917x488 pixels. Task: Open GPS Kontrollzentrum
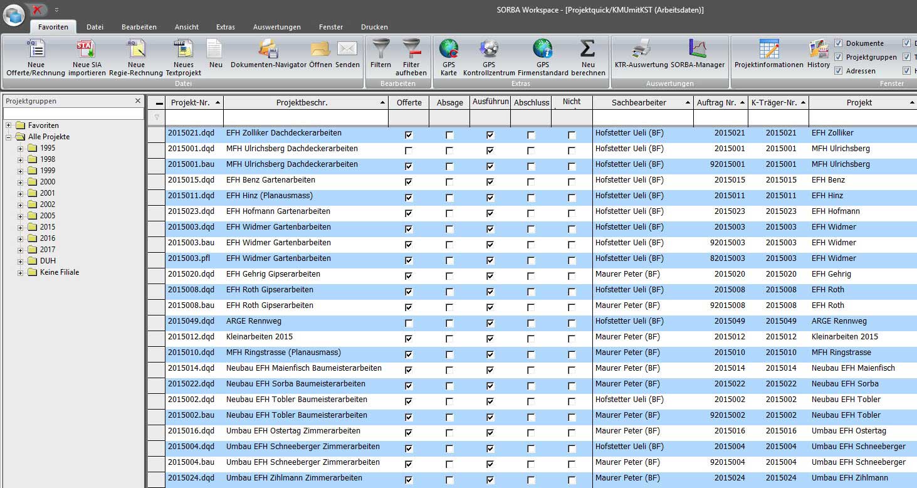pyautogui.click(x=488, y=58)
